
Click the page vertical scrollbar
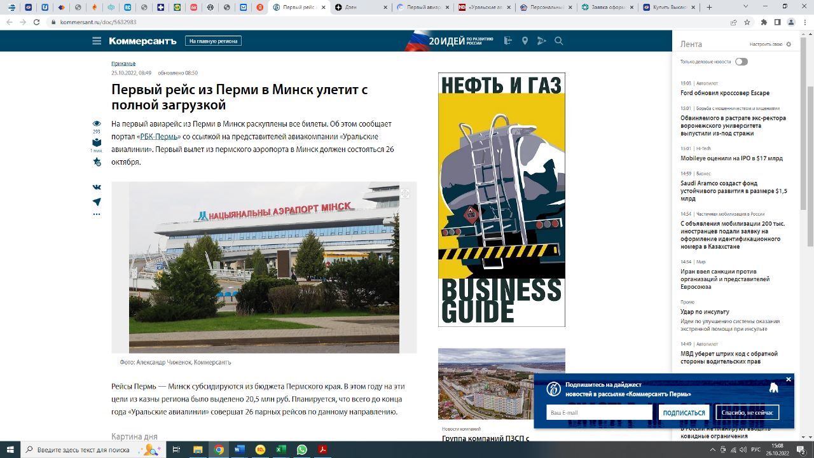pyautogui.click(x=811, y=165)
